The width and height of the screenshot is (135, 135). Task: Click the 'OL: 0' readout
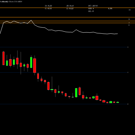[91, 11]
